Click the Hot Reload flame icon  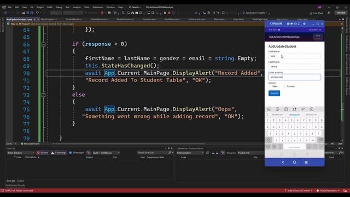102,13
